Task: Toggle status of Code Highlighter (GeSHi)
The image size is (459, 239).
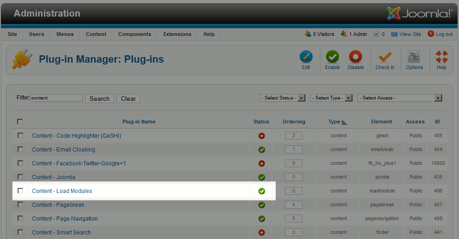Action: click(262, 136)
